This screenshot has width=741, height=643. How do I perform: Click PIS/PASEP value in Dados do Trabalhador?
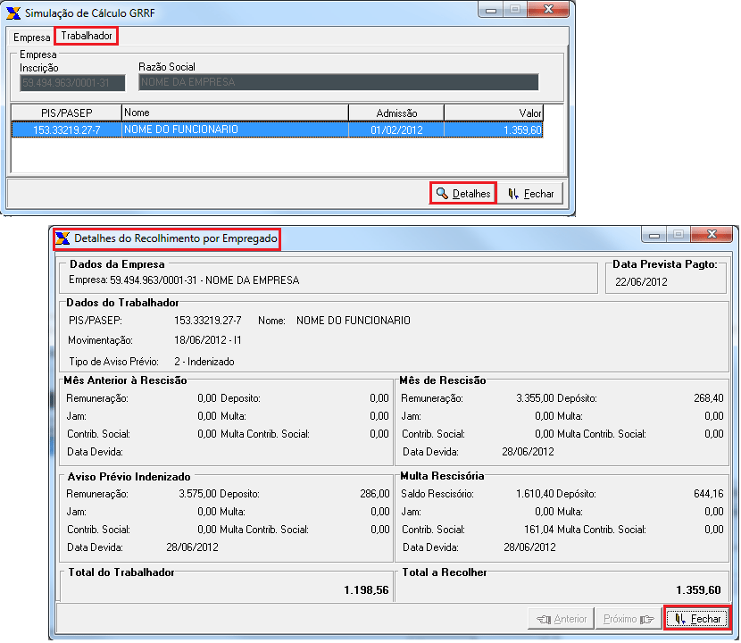(x=207, y=321)
